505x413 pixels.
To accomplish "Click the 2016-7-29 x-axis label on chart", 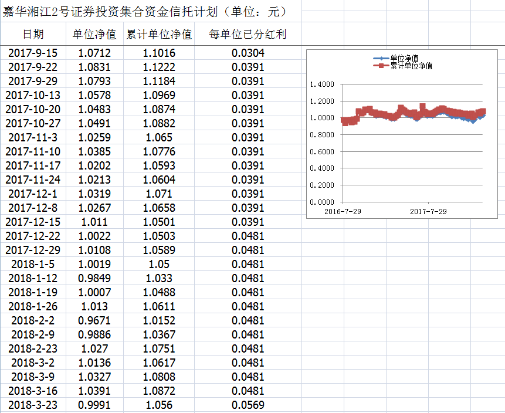I will [x=343, y=211].
